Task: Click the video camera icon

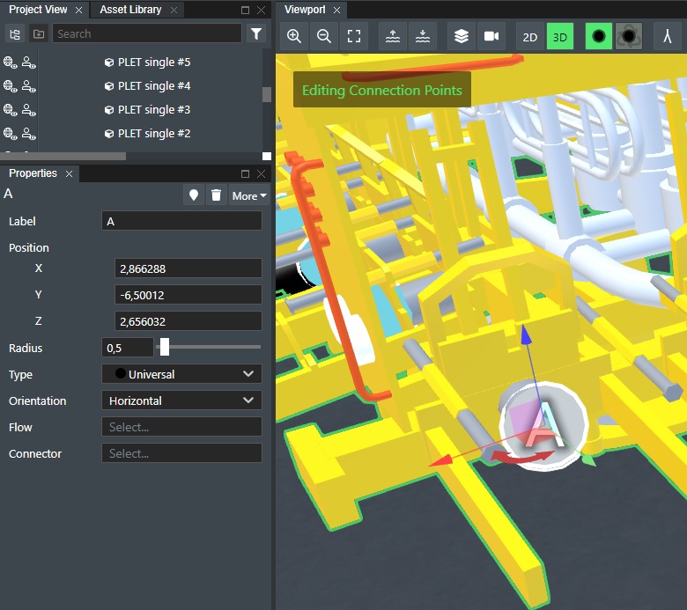Action: click(x=491, y=36)
